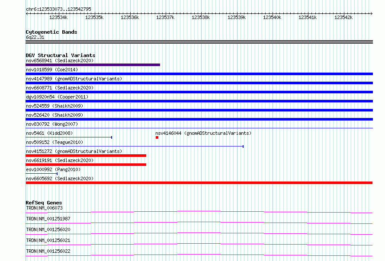Click the nsv509152 (Teague2010) label
This screenshot has height=261, width=385.
tap(55, 142)
